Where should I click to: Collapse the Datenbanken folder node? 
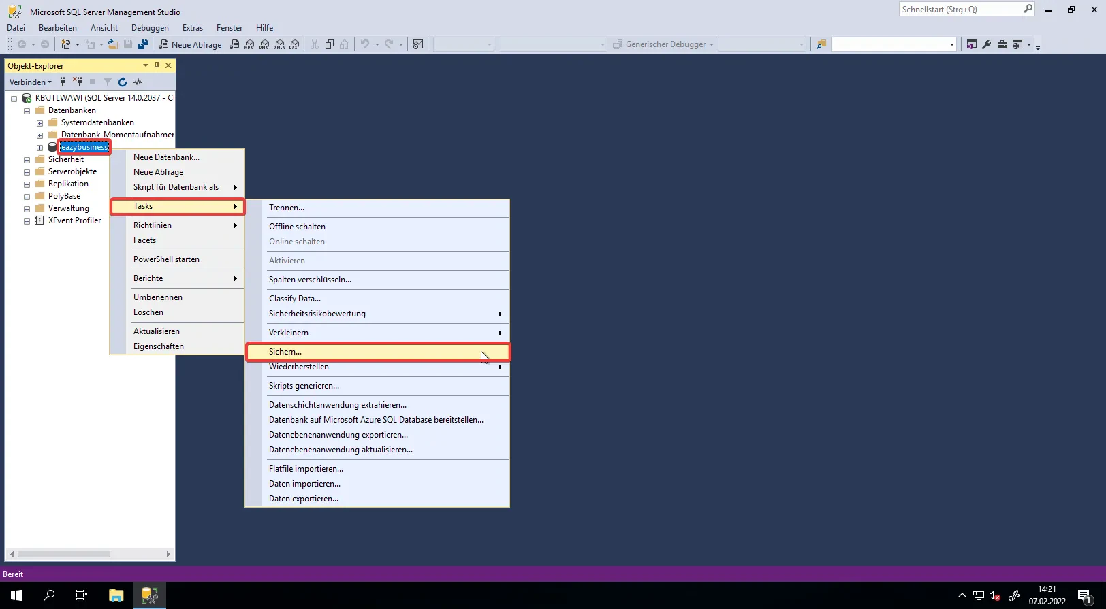pyautogui.click(x=27, y=110)
